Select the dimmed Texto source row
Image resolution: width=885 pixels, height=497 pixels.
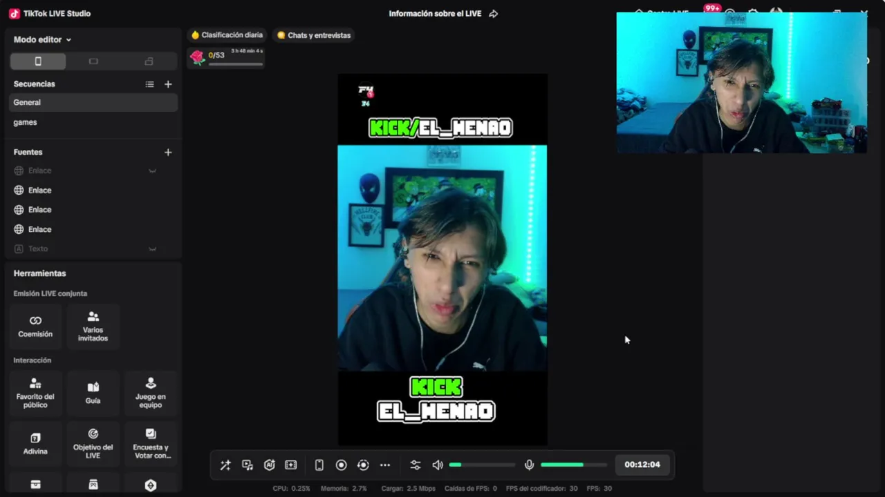click(x=93, y=248)
